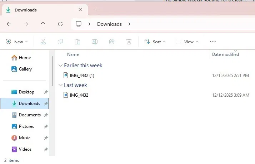
Task: Go up one folder level
Action: (x=43, y=24)
